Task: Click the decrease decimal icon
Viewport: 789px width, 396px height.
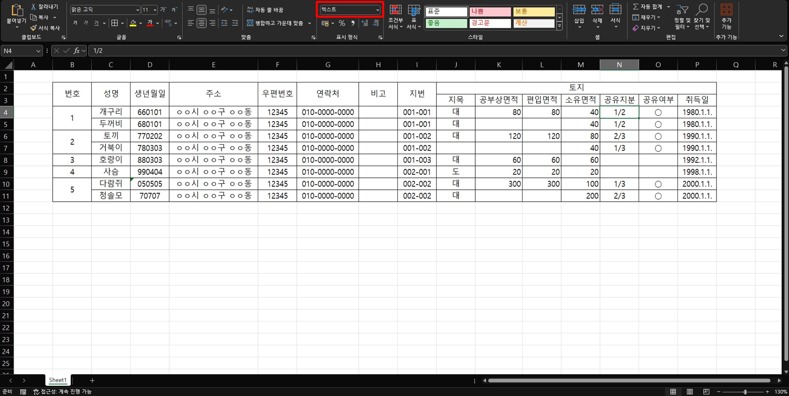Action: (x=376, y=23)
